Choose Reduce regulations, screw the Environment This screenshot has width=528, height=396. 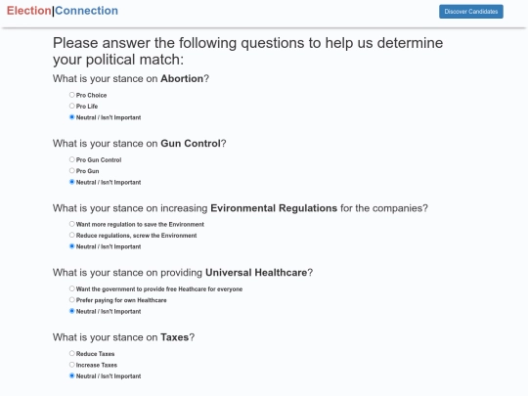click(71, 235)
